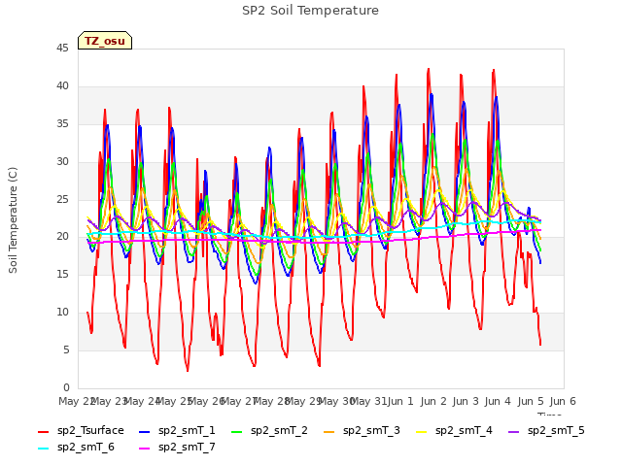The width and height of the screenshot is (622, 466).
Task: Click the May 31 x-axis tick label
Action: coord(369,401)
